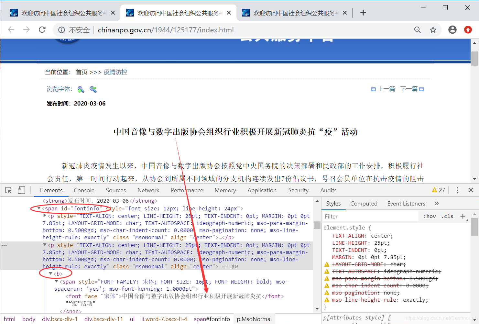Click the web page vertical scrollbar thumb
The height and width of the screenshot is (324, 479).
[x=474, y=58]
